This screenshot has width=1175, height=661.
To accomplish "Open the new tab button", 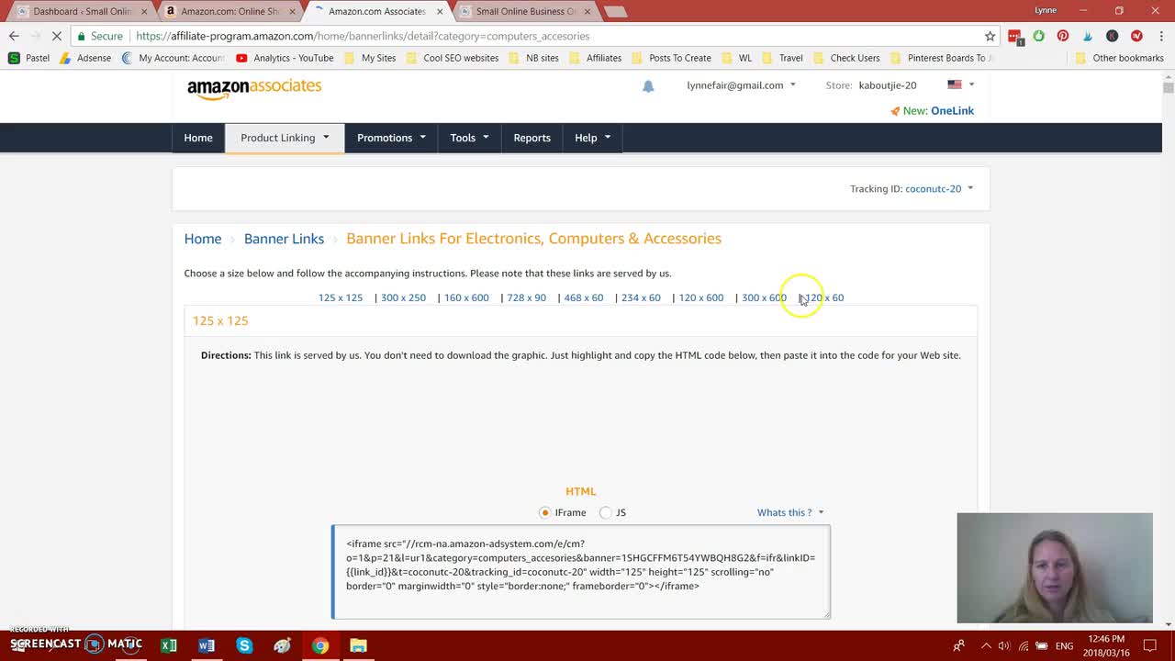I will pos(615,11).
